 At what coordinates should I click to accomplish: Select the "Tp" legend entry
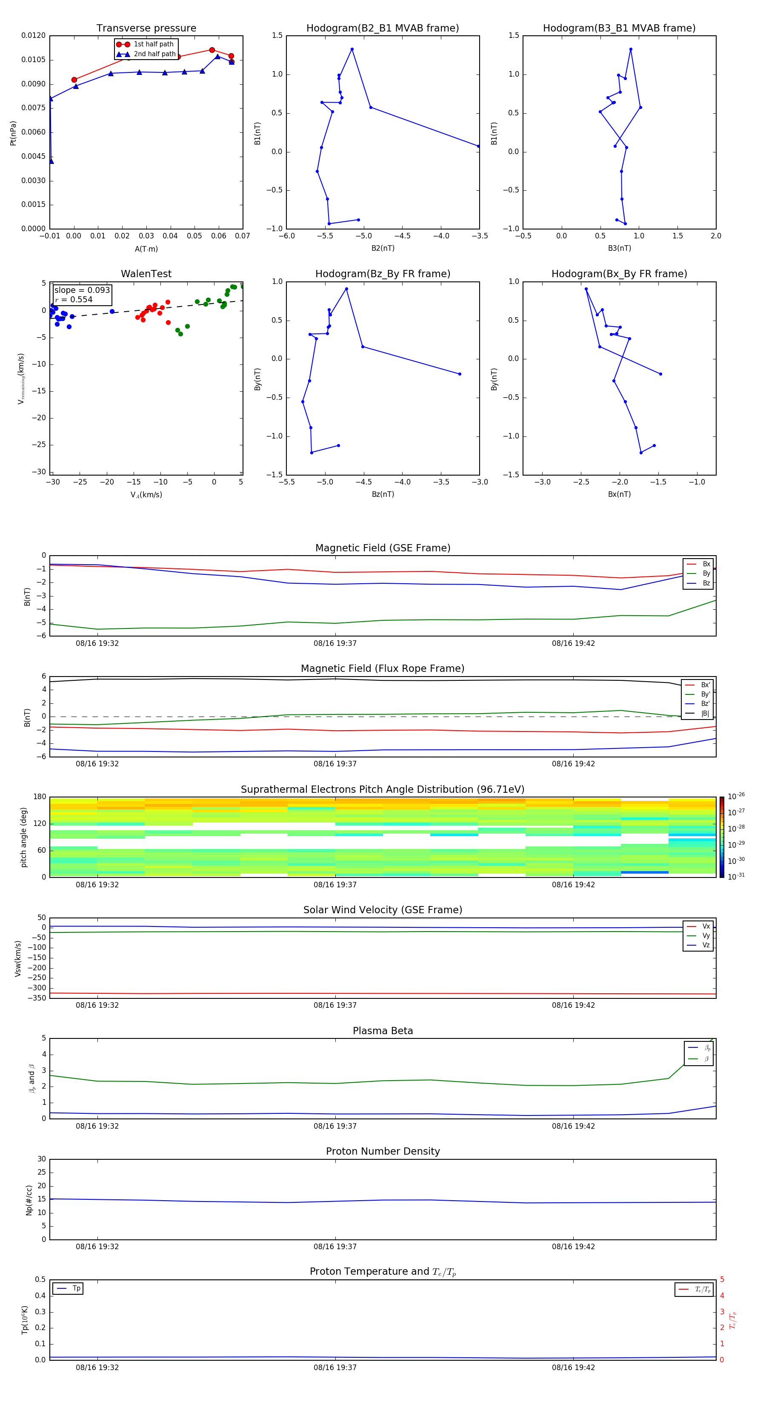(68, 1288)
